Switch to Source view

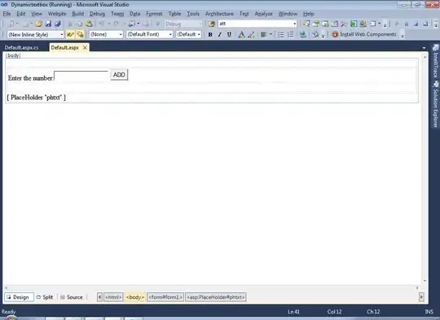coord(72,297)
